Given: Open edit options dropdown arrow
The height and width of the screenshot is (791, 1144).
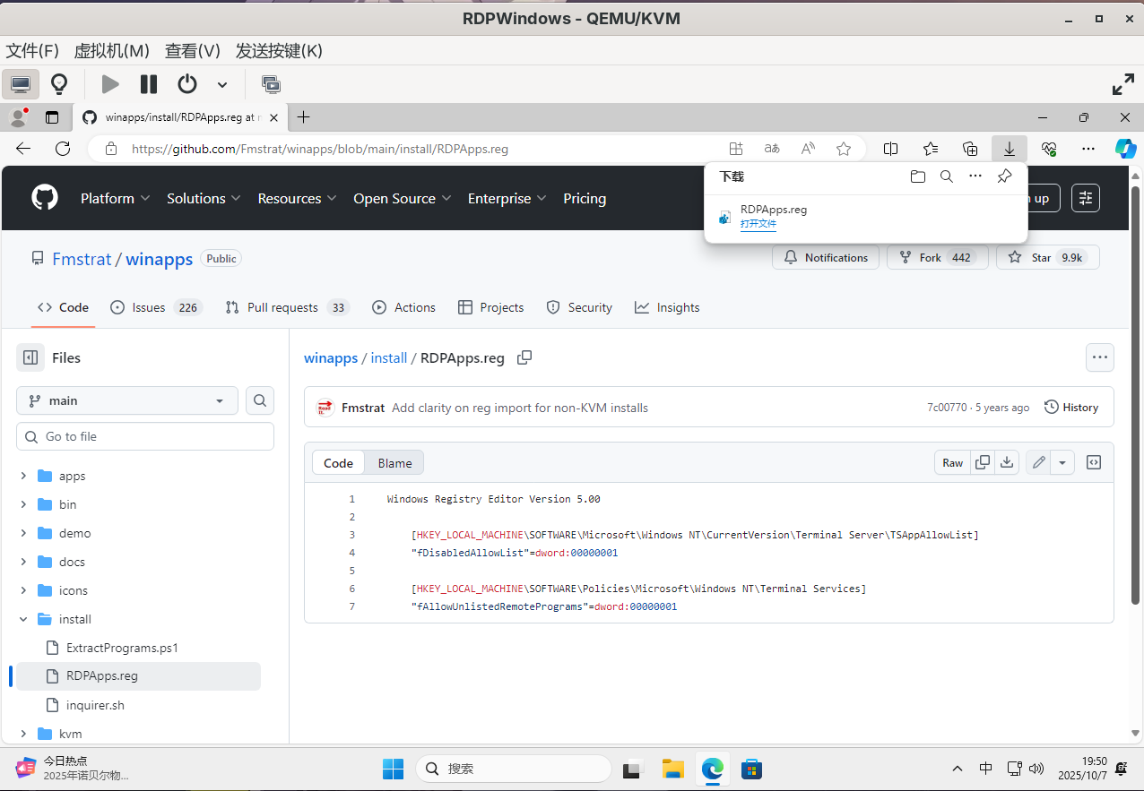Looking at the screenshot, I should pos(1062,462).
